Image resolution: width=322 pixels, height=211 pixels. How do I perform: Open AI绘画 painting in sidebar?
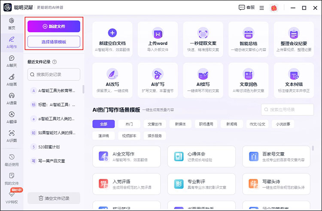click(x=12, y=80)
